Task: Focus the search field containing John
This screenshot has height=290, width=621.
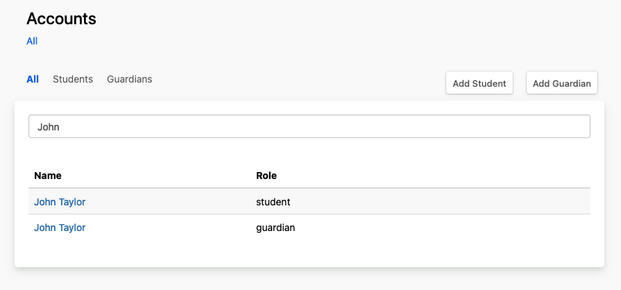Action: pyautogui.click(x=309, y=126)
